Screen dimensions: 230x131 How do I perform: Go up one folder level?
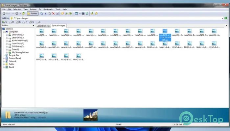[23, 13]
